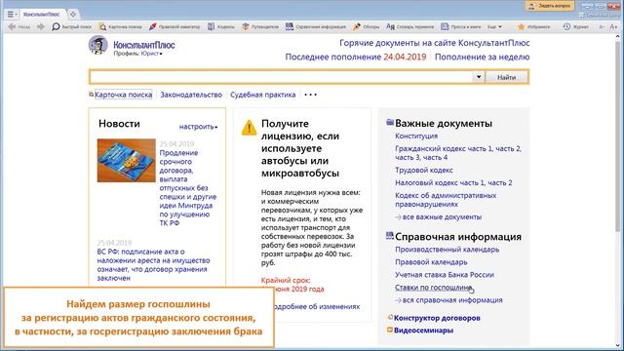Open Ставки по госпошлине link
Image resolution: width=624 pixels, height=351 pixels.
click(x=433, y=288)
